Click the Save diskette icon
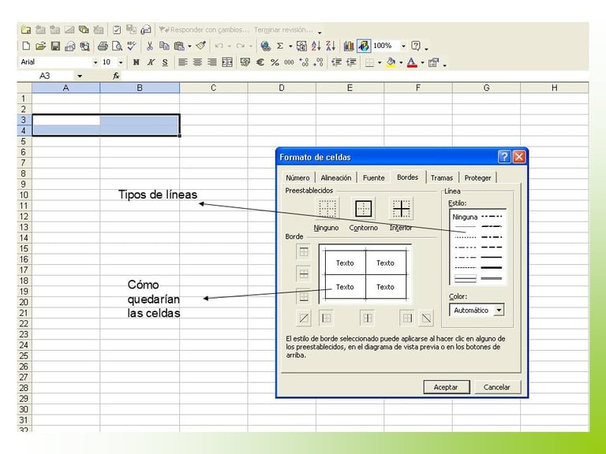This screenshot has height=454, width=606. tap(55, 46)
